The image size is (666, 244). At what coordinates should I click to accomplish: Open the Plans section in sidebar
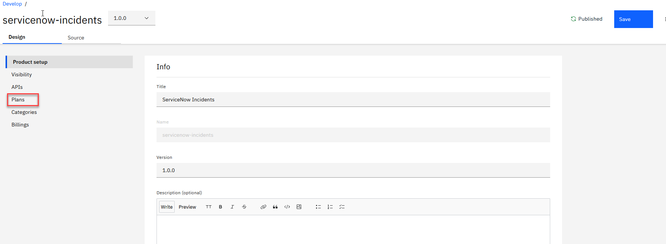pyautogui.click(x=18, y=100)
